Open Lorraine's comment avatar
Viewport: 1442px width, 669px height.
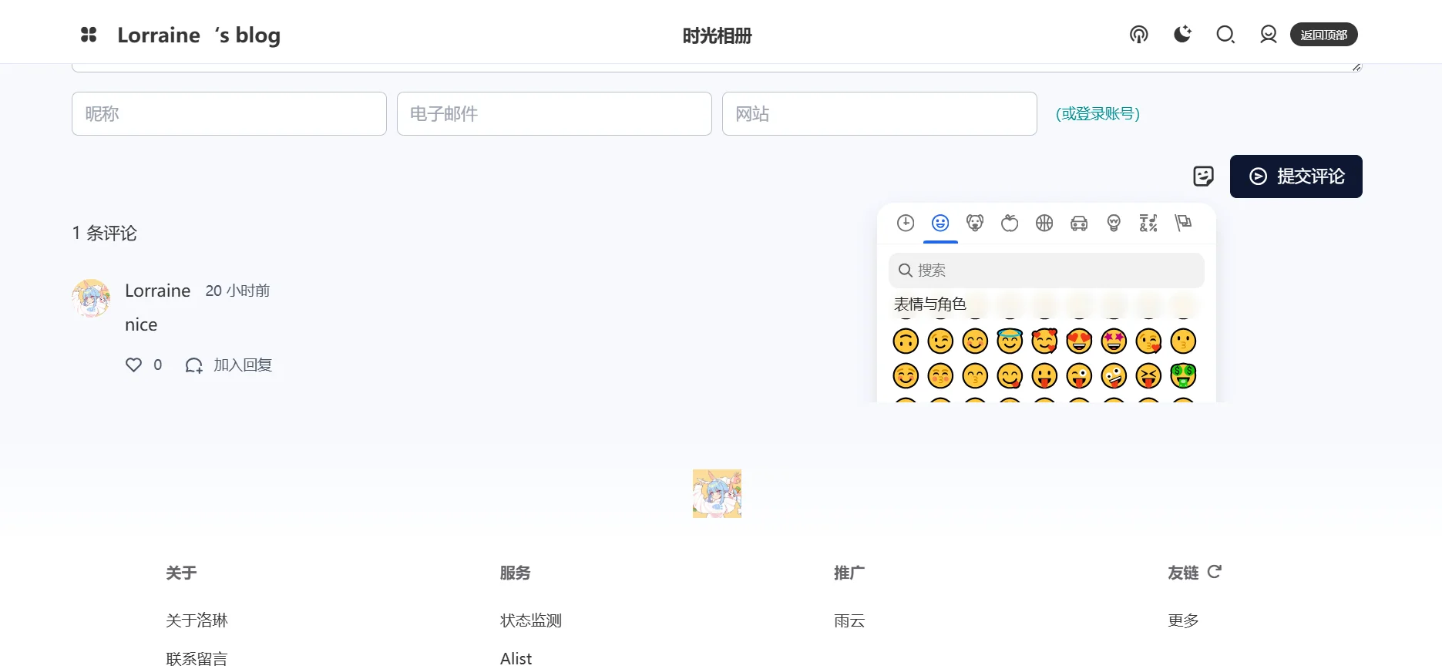(x=91, y=298)
